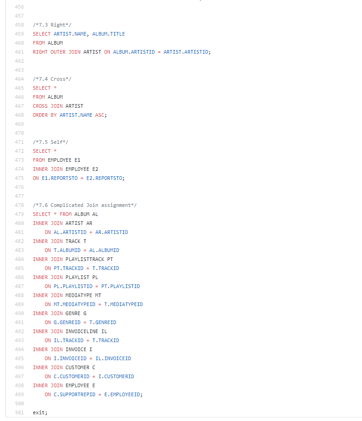362x421 pixels.
Task: Click ARTIST.NAME column reference on line 459
Action: click(x=71, y=34)
